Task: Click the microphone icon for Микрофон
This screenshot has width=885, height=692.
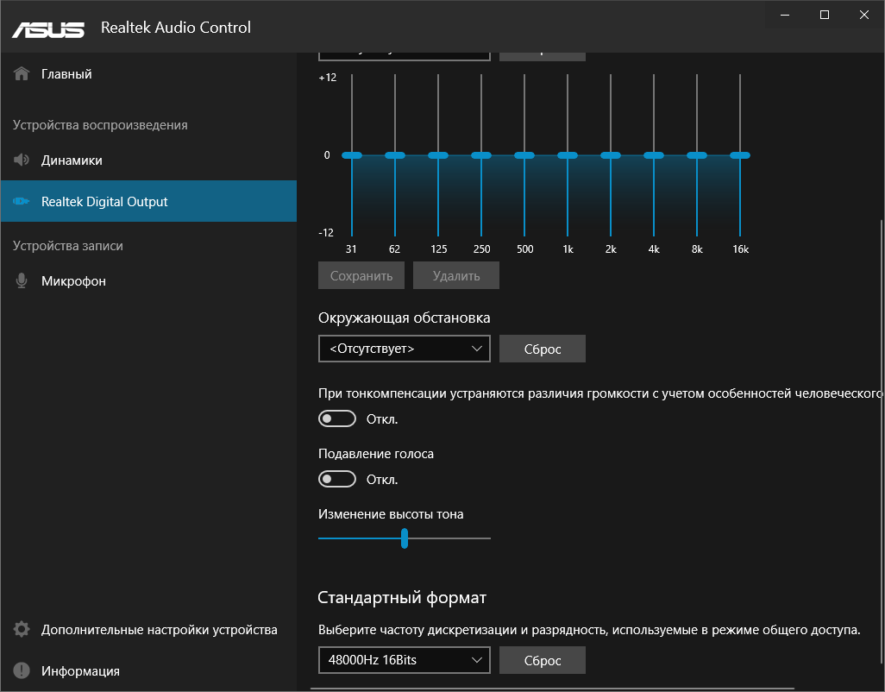Action: [x=22, y=281]
